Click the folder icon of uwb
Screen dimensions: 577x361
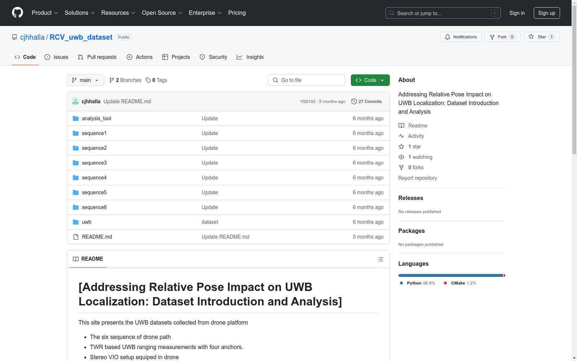76,222
